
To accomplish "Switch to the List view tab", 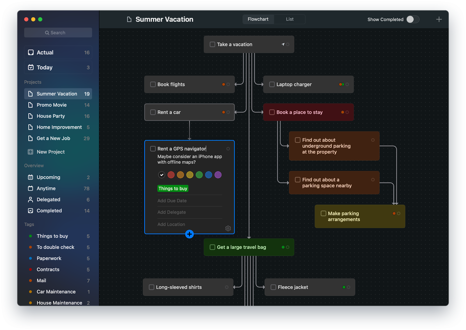I will point(290,19).
